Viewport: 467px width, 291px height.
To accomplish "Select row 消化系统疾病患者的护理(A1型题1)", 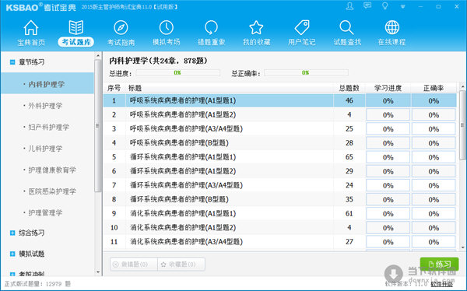I will pos(280,213).
